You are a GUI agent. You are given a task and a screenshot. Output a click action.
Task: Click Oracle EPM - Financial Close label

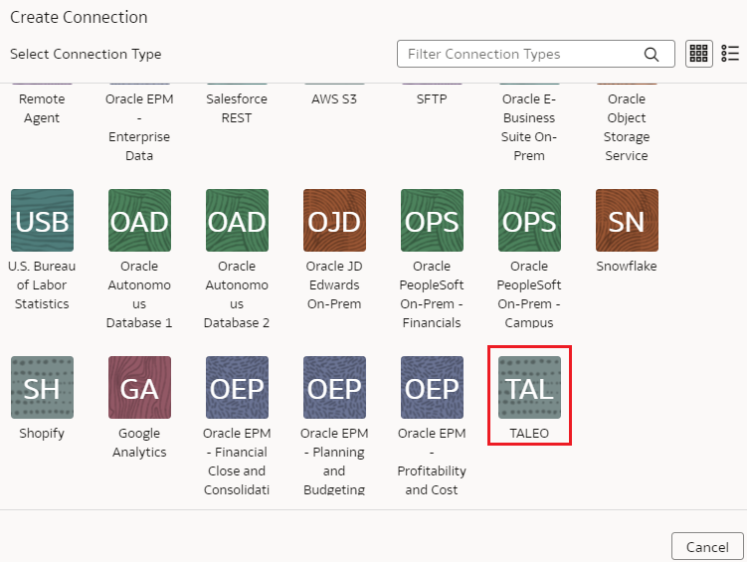[237, 462]
